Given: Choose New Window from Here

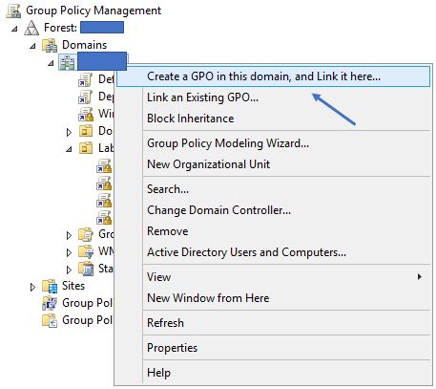Looking at the screenshot, I should 273,298.
